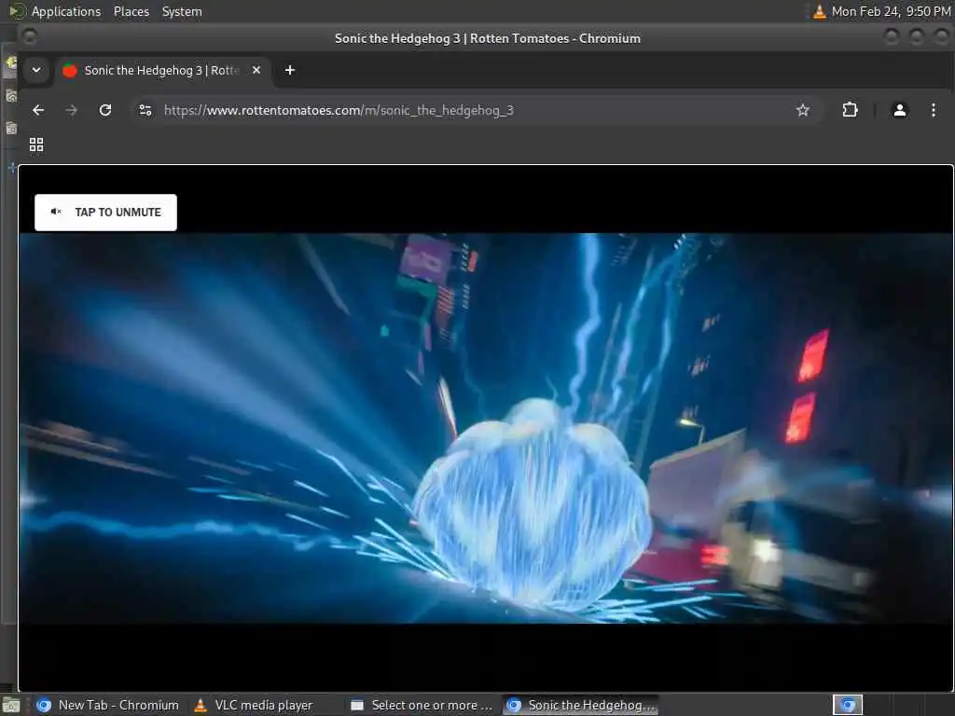Bookmark this page with the star icon
The image size is (955, 716).
[803, 110]
